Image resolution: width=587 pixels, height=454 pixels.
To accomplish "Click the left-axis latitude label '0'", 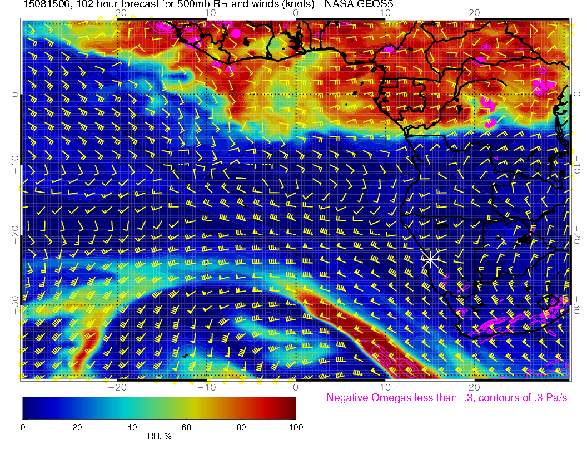I will tap(14, 95).
